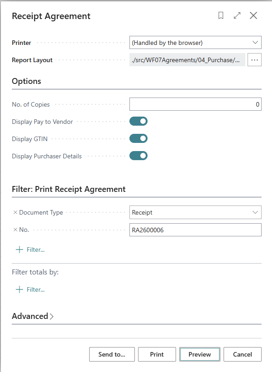Close the Receipt Agreement dialog
Viewport: 272px width, 372px height.
pos(253,16)
